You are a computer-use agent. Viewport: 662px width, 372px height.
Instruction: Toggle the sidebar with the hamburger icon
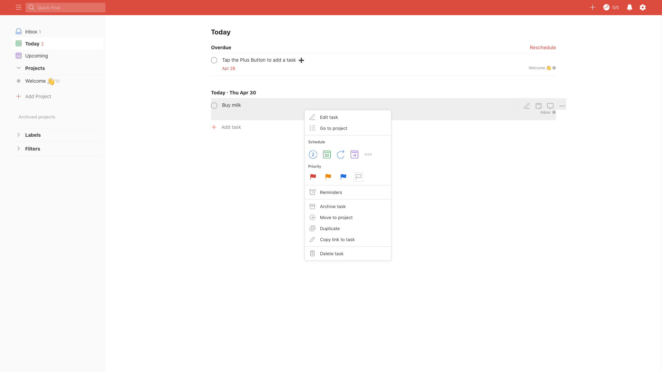18,7
